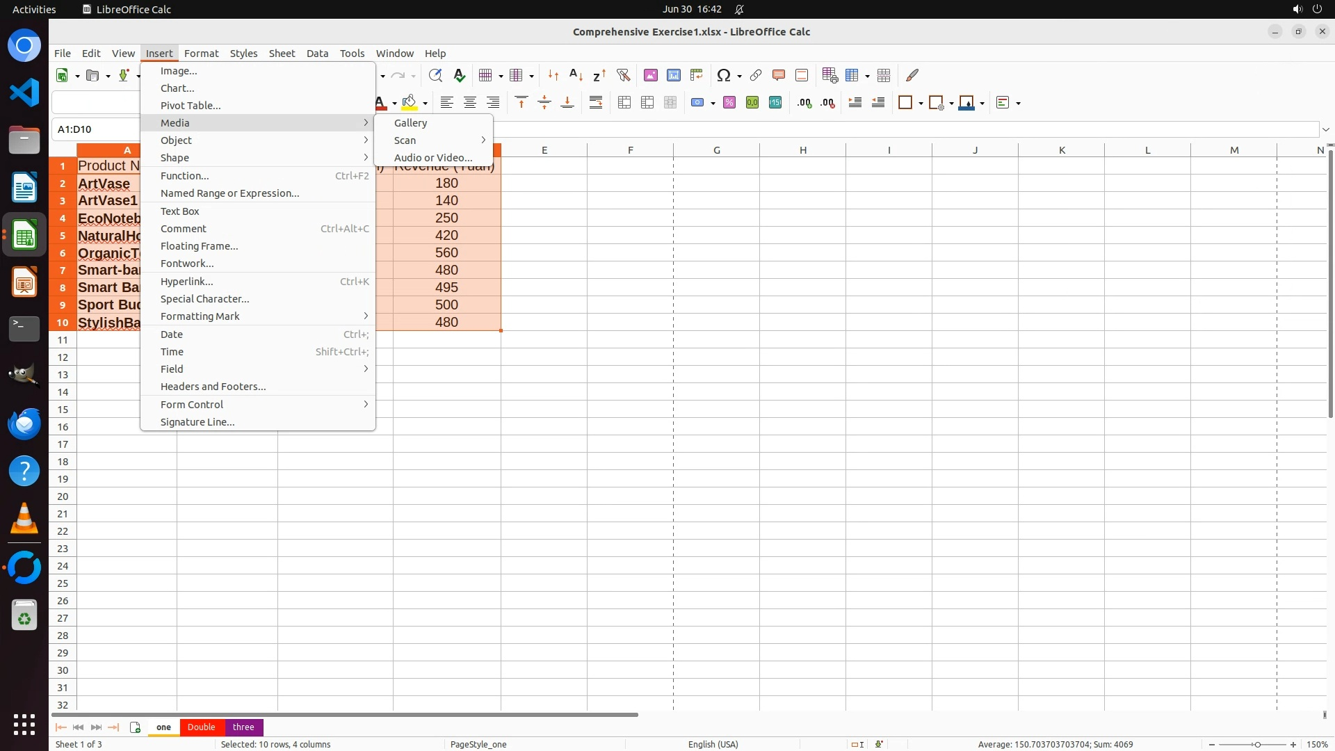Toggle Wrap Text formatting
This screenshot has height=751, width=1335.
pos(596,103)
